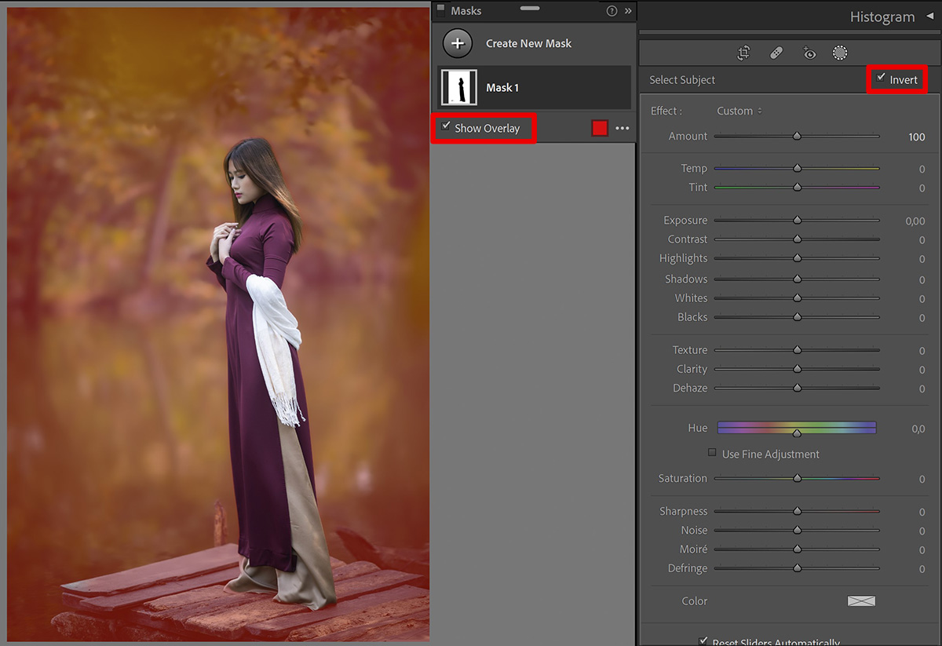
Task: Select the Healing tool
Action: 776,53
